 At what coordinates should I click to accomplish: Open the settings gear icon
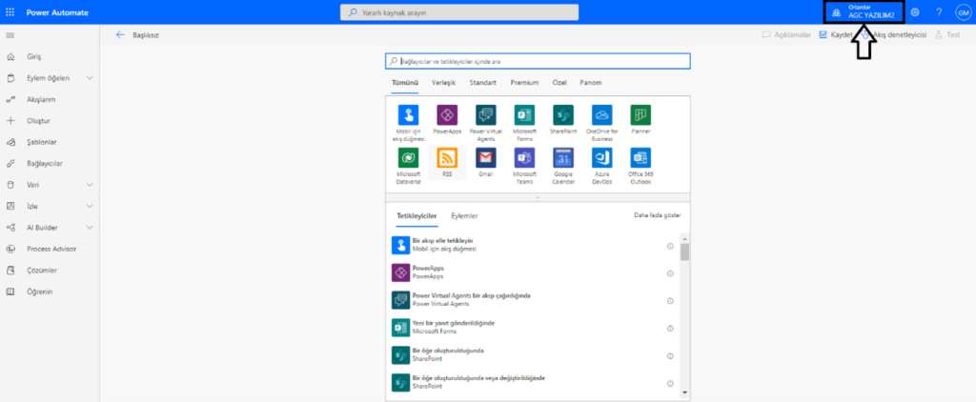[x=914, y=12]
